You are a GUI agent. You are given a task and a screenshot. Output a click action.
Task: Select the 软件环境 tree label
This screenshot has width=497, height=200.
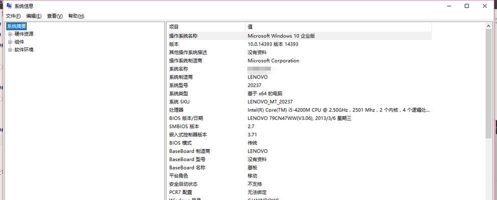(24, 50)
